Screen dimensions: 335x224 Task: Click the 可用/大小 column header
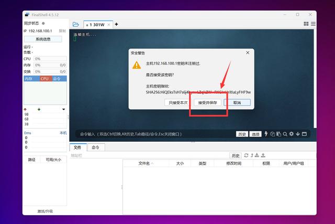pos(53,160)
